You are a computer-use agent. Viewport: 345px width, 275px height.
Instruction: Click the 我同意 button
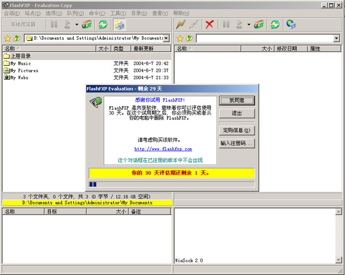pyautogui.click(x=237, y=100)
